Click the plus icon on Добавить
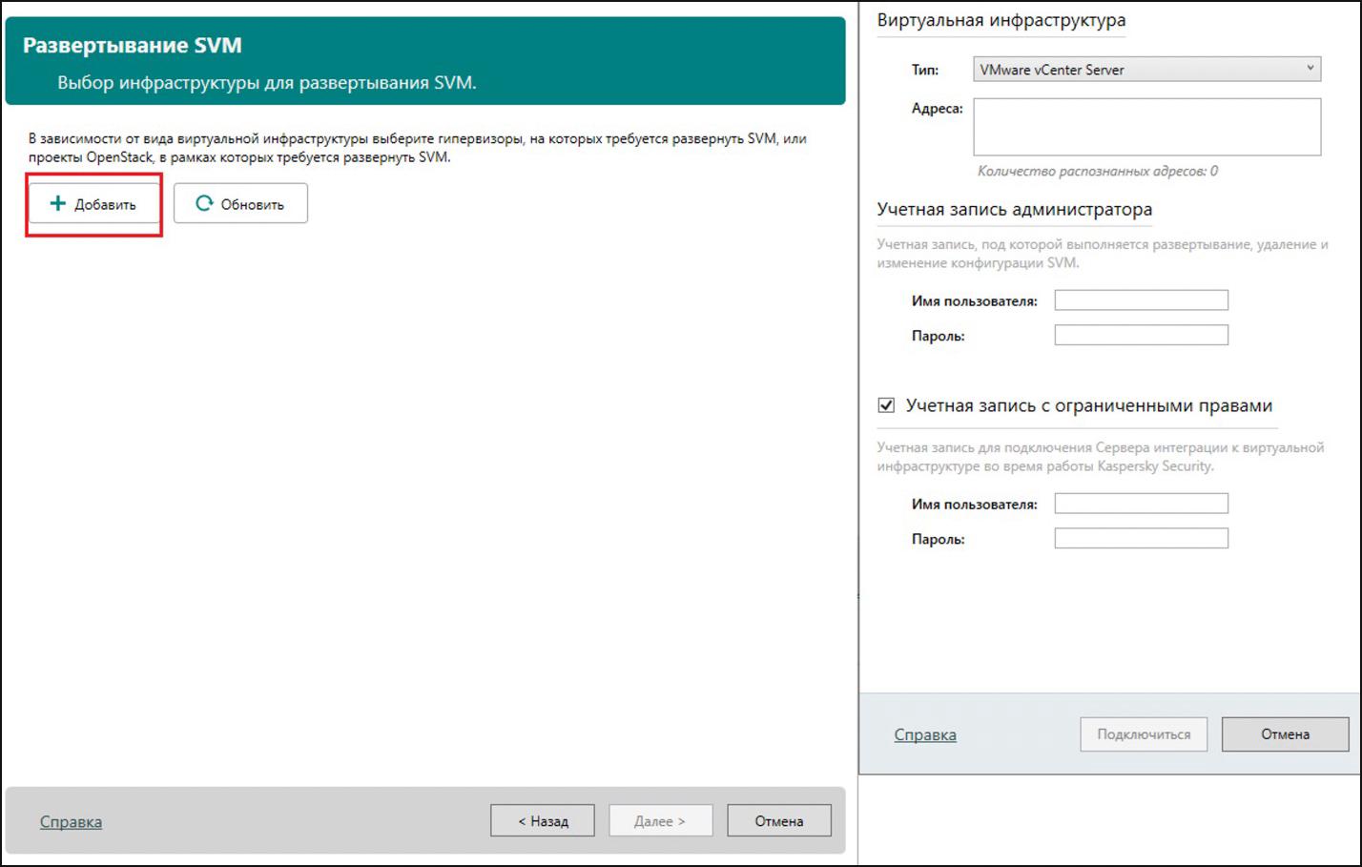 [x=58, y=203]
